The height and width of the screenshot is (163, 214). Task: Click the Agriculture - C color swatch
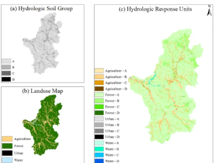[99, 83]
